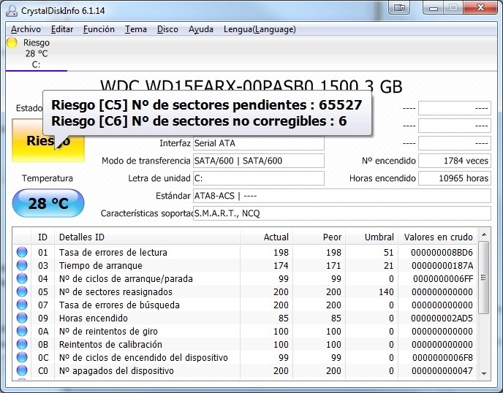Close the CrystalDiskInfo window

480,7
